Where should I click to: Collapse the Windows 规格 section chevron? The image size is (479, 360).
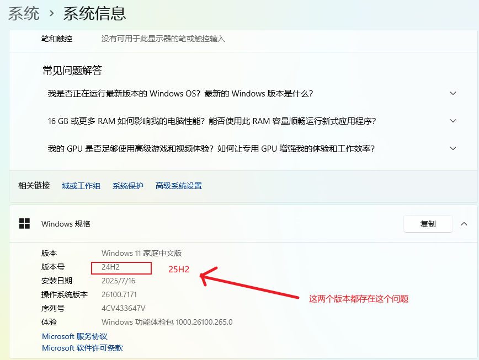coord(464,224)
